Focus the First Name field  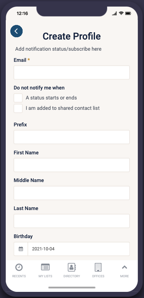tap(72, 165)
